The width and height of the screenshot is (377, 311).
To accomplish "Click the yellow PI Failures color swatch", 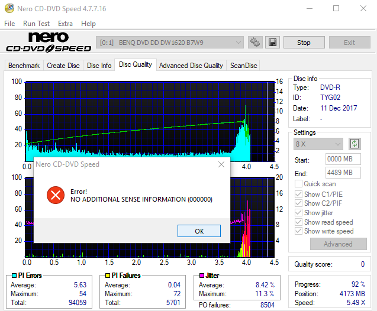I will tap(108, 276).
